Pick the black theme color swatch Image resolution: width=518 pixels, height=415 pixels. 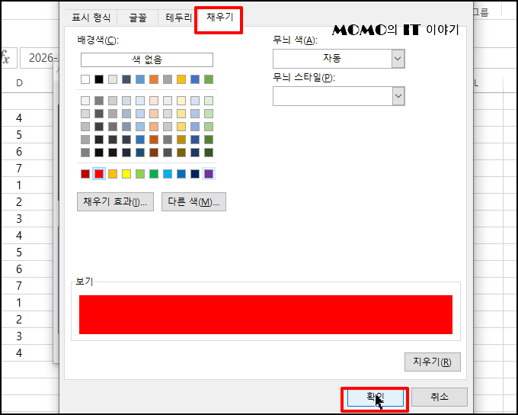click(99, 79)
